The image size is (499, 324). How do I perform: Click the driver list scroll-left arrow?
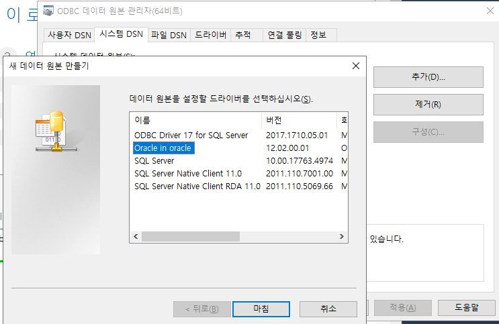136,237
